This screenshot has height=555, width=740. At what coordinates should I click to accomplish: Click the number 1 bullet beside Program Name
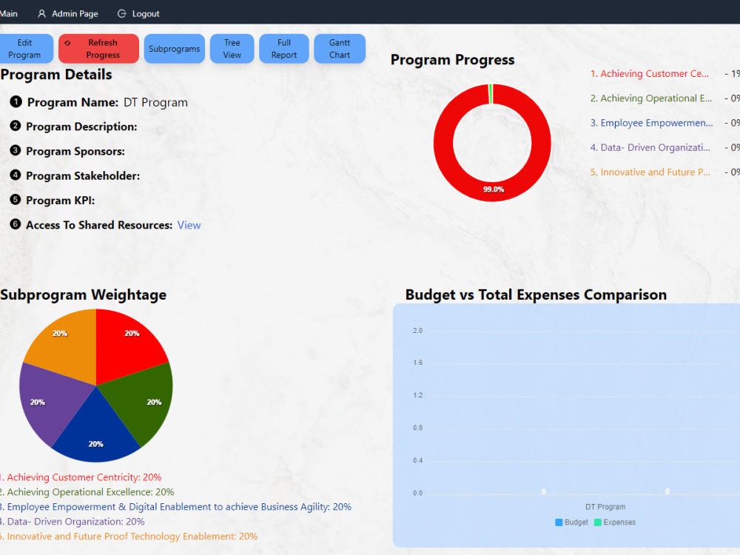pyautogui.click(x=16, y=101)
